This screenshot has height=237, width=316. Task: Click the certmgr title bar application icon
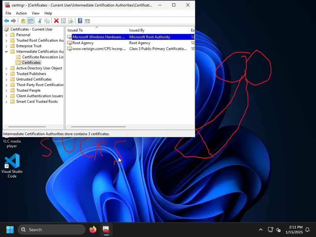7,5
